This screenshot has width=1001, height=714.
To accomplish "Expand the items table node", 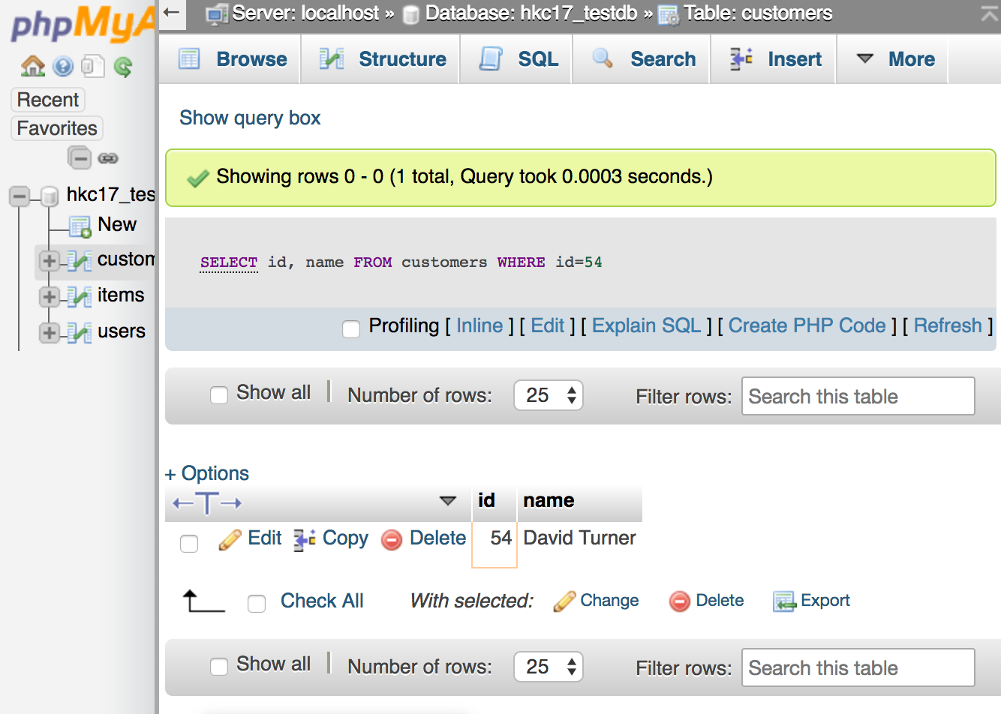I will tap(49, 296).
